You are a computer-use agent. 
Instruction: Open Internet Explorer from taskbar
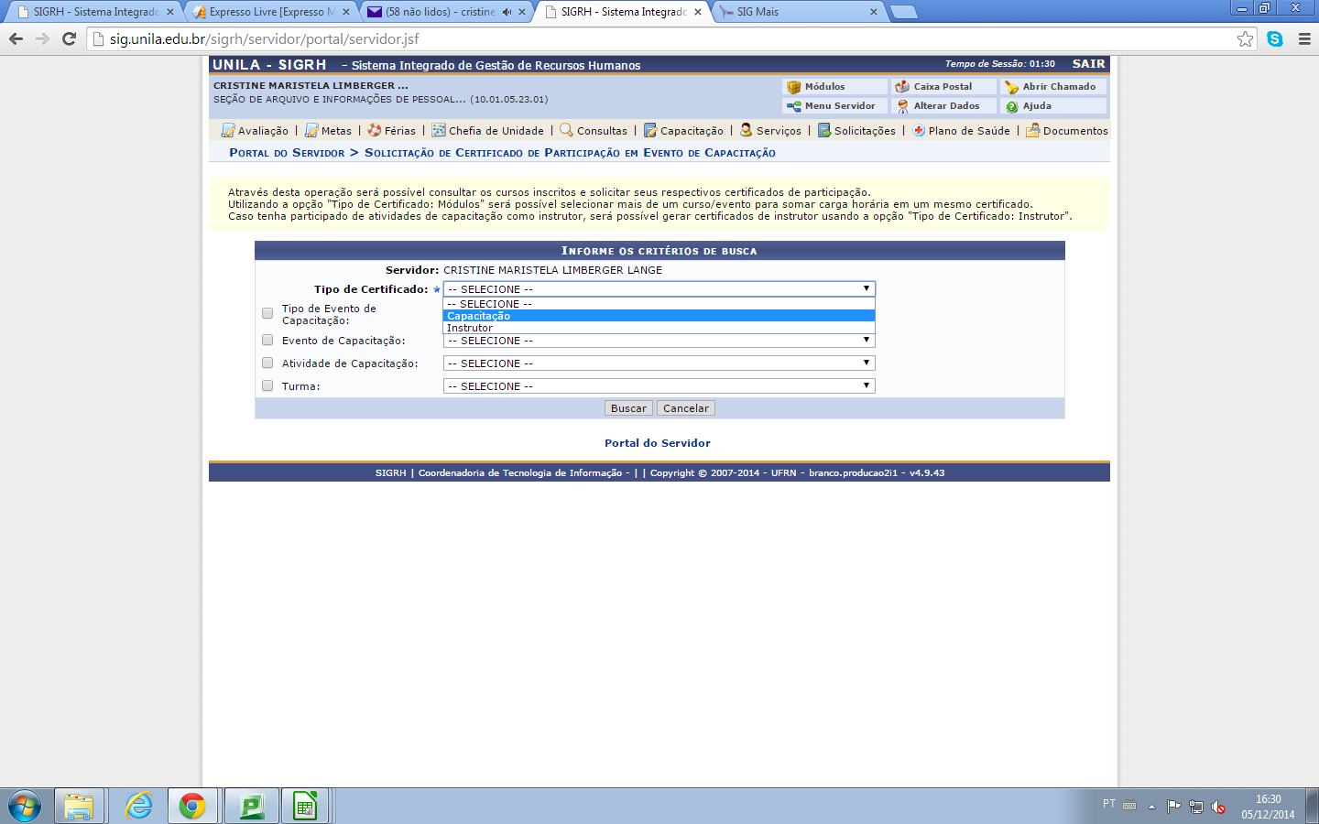(139, 806)
